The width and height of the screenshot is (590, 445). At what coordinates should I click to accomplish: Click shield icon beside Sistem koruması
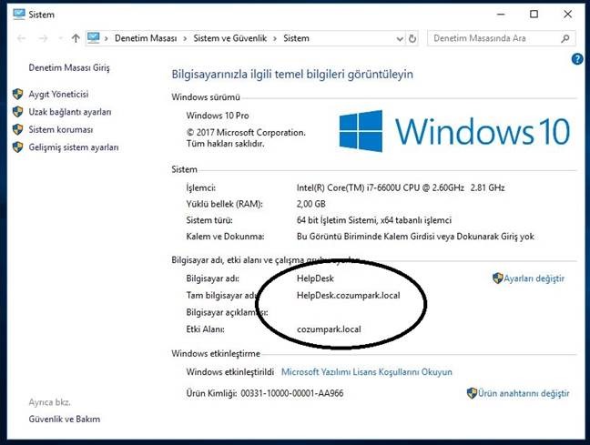click(x=17, y=129)
